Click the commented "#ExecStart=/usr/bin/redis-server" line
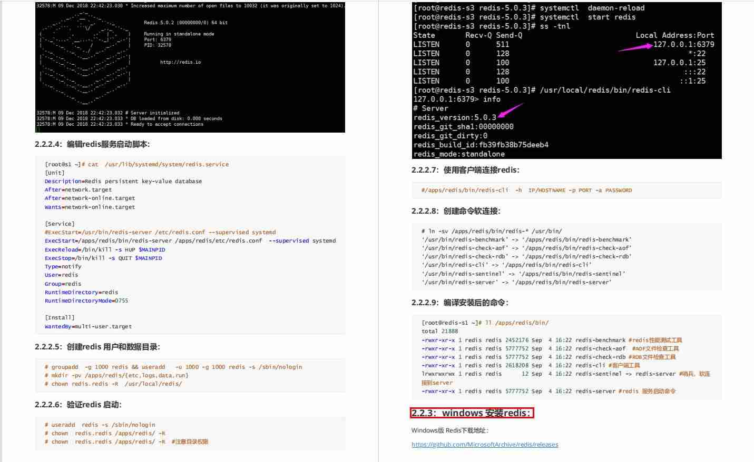This screenshot has height=462, width=754. pos(160,232)
